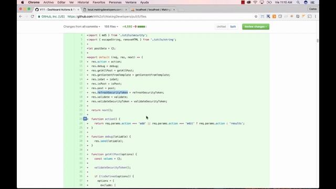The height and width of the screenshot is (189, 336).
Task: Open the Siri icon in menu bar
Action: (306, 2)
